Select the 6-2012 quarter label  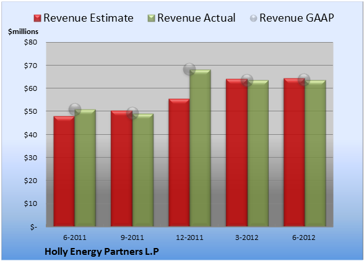[304, 237]
